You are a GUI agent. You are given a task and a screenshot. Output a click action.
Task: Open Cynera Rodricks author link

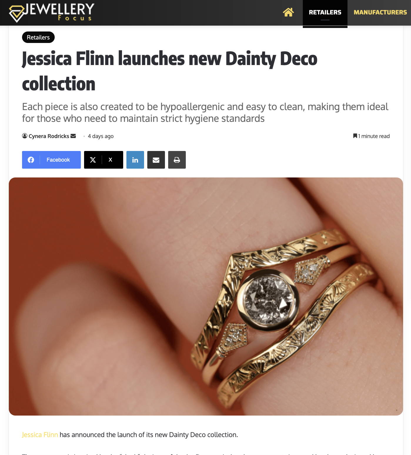tap(49, 136)
